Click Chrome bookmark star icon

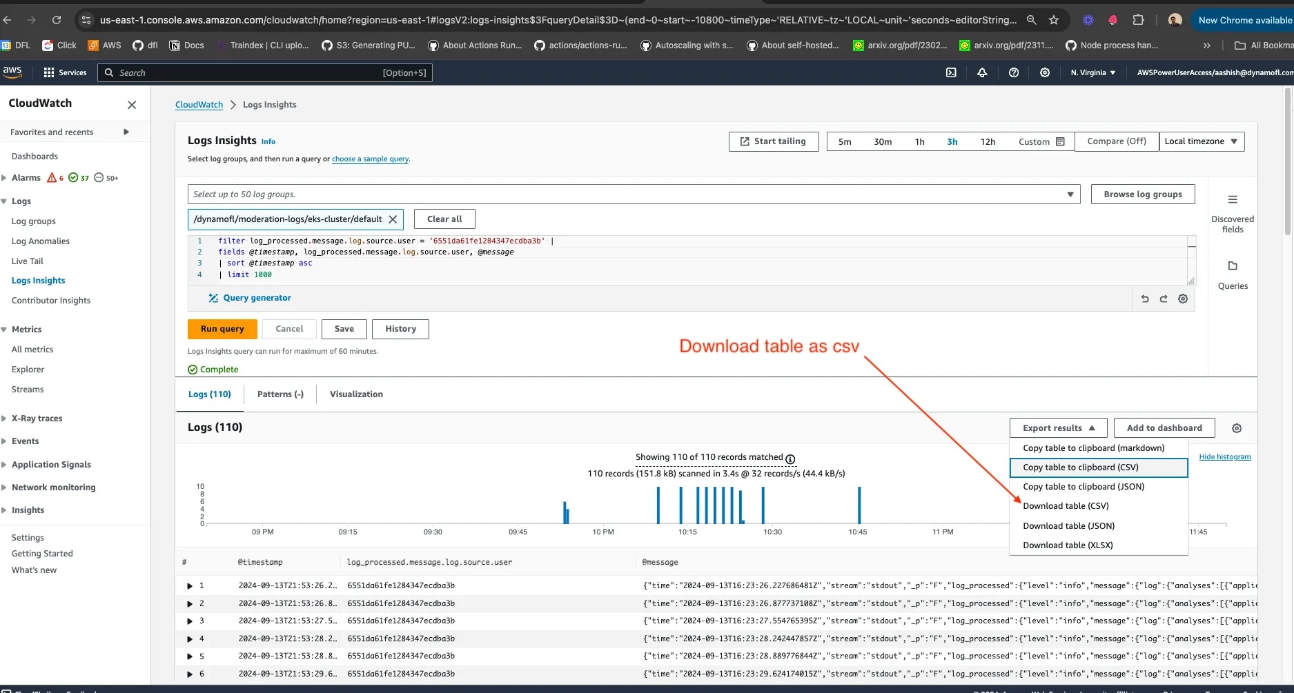tap(1054, 20)
